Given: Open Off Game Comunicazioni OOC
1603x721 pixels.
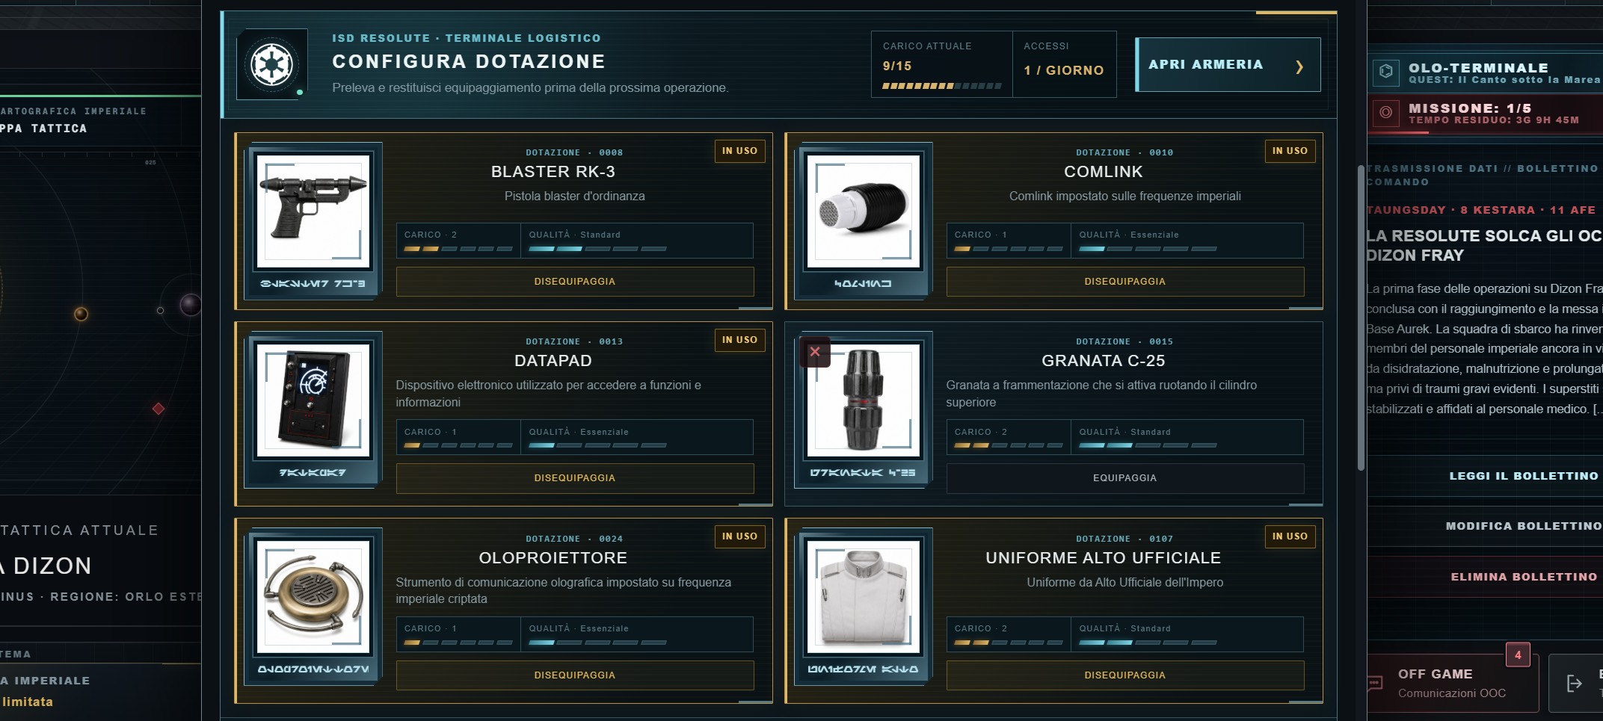Looking at the screenshot, I should [1453, 683].
